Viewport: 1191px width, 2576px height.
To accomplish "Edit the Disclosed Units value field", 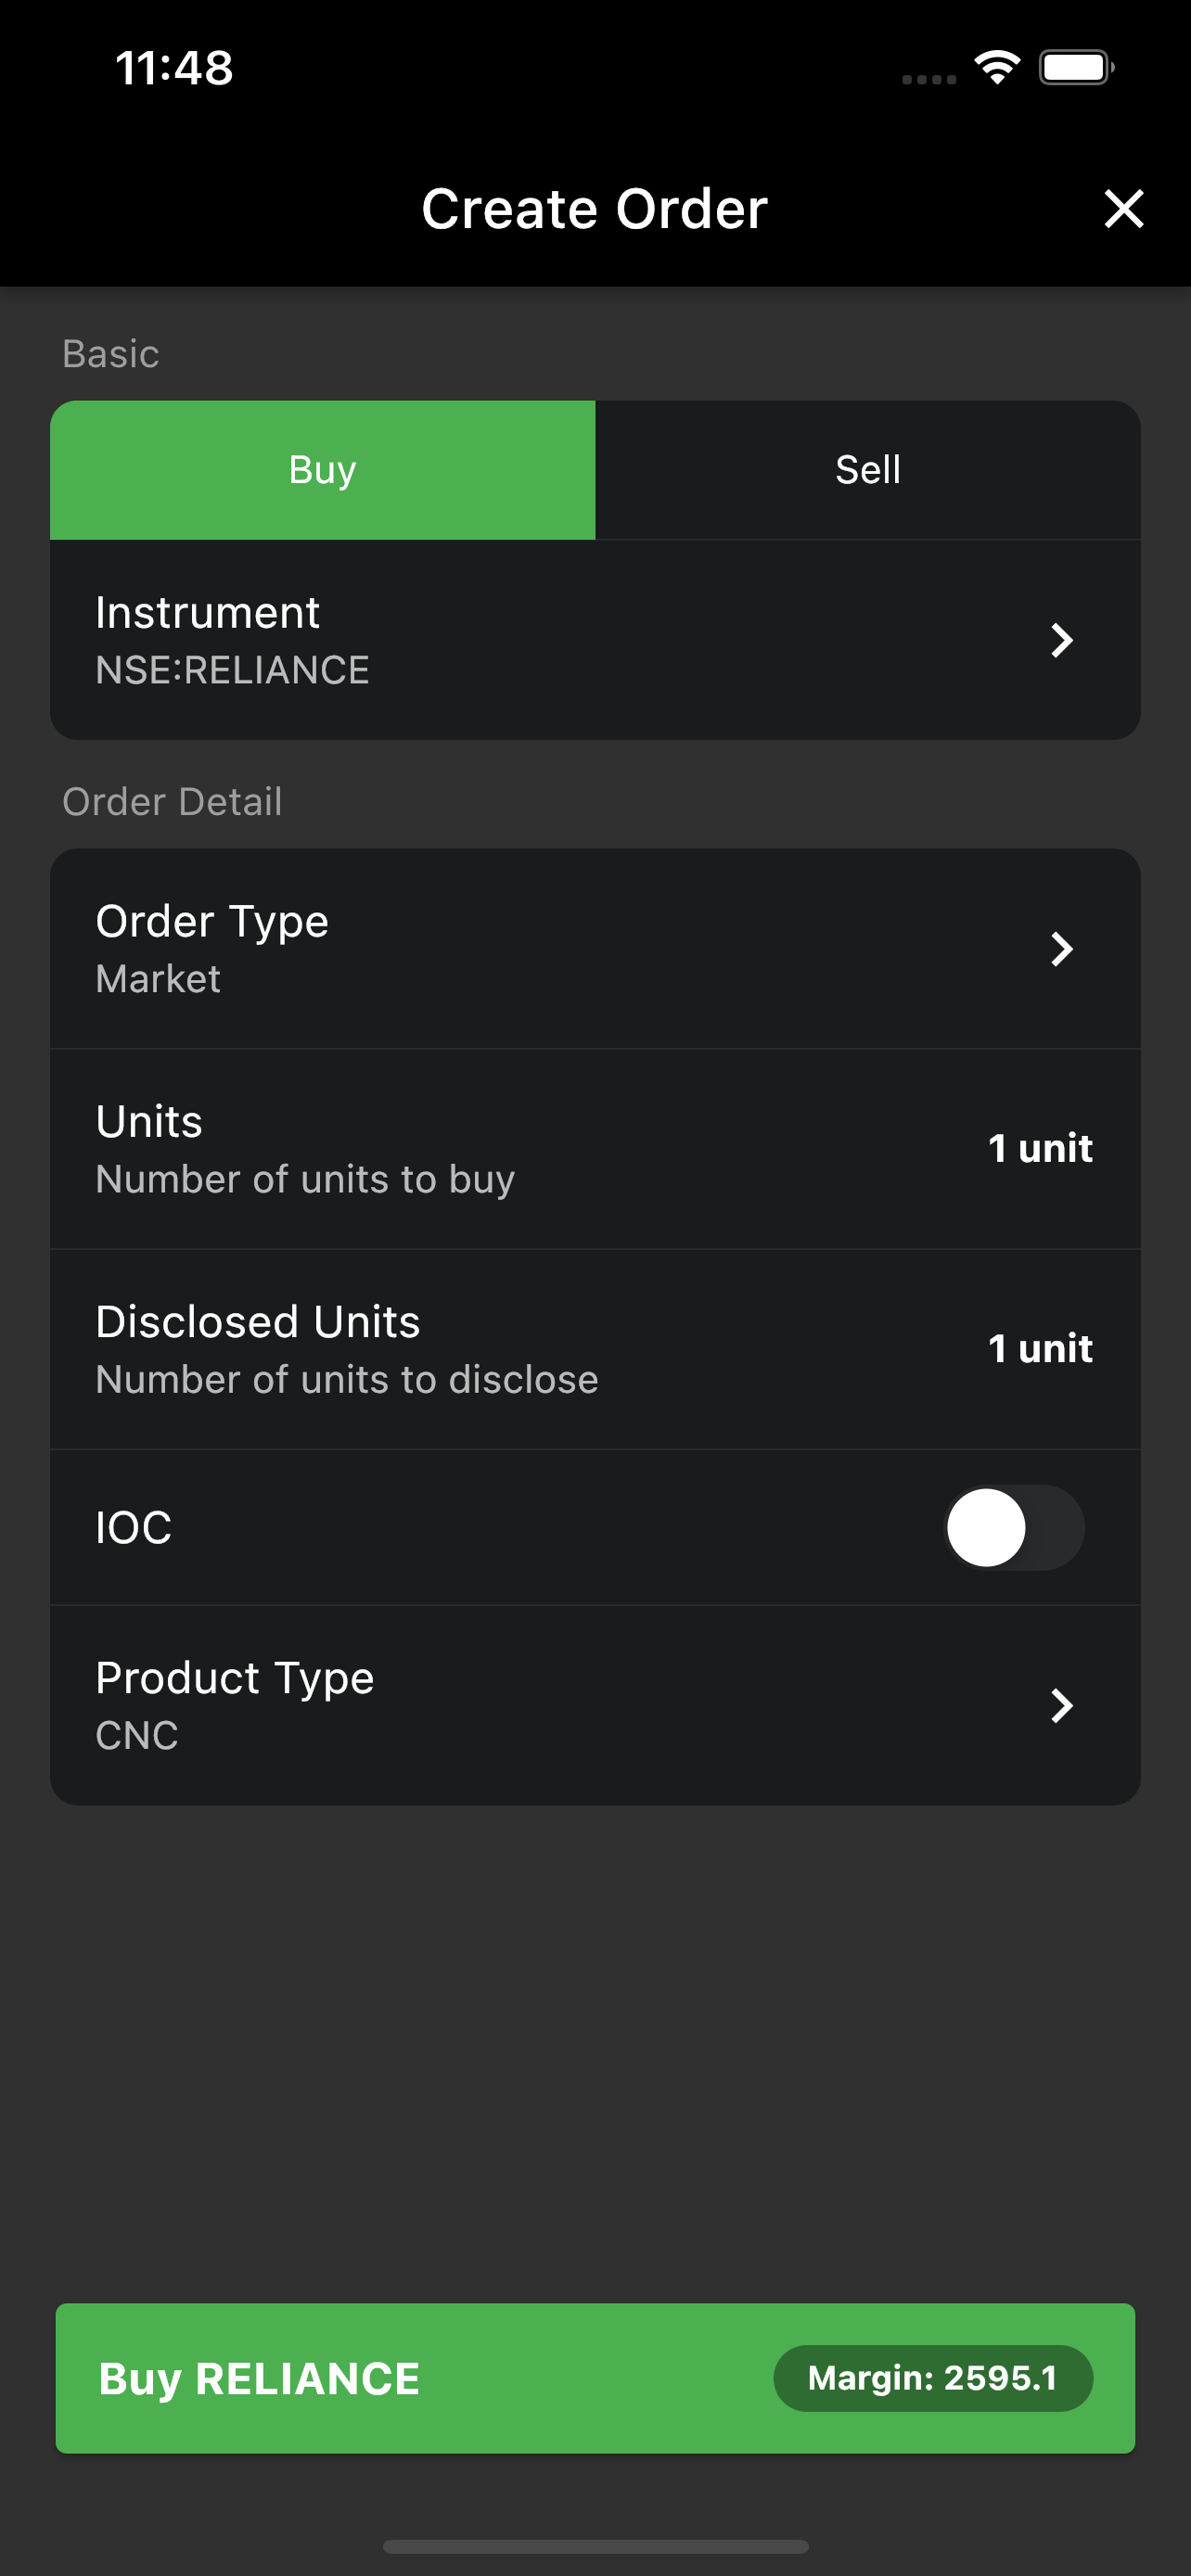I will [1039, 1348].
